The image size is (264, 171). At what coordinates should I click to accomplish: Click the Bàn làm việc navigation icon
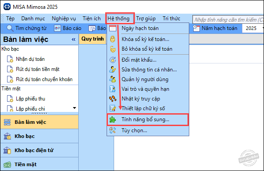7,122
